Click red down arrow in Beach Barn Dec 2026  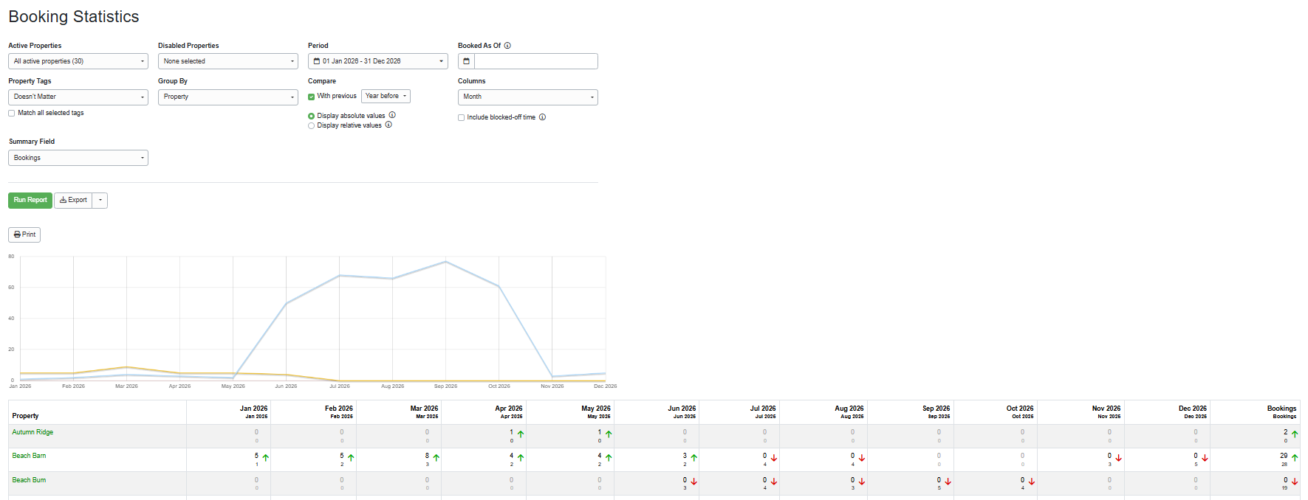coord(1205,458)
